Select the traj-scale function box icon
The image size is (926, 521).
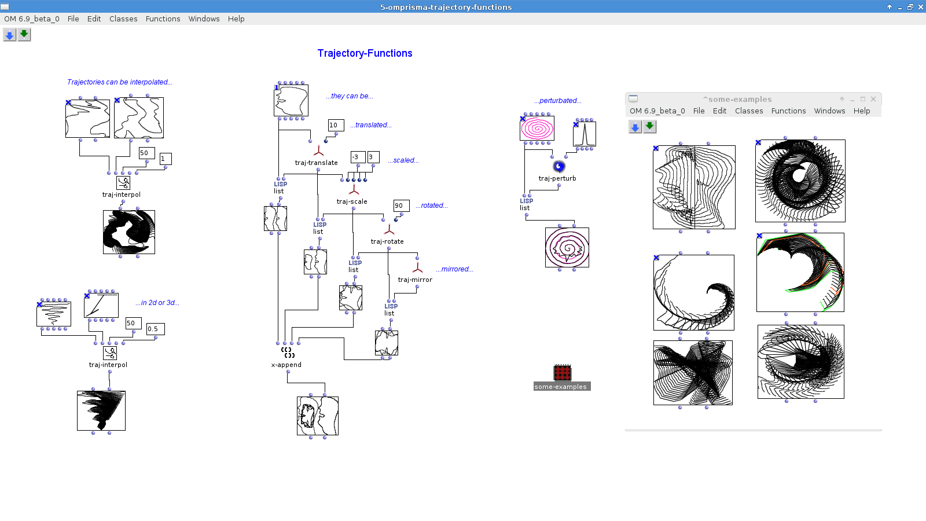(x=354, y=190)
